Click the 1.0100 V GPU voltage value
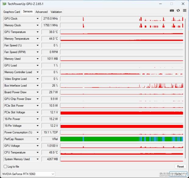 pos(50,146)
